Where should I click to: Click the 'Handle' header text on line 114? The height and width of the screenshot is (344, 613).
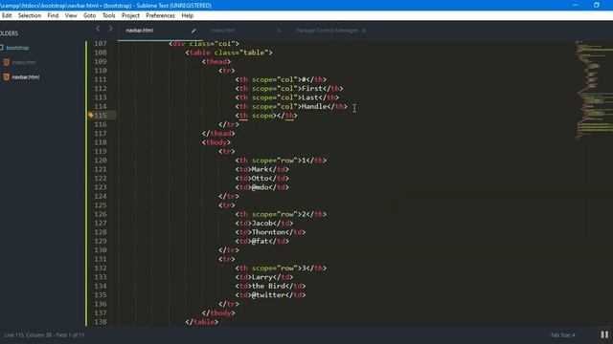pyautogui.click(x=314, y=106)
